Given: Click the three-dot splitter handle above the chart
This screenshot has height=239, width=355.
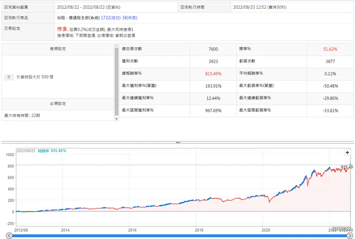Looking at the screenshot, I should pos(177,142).
